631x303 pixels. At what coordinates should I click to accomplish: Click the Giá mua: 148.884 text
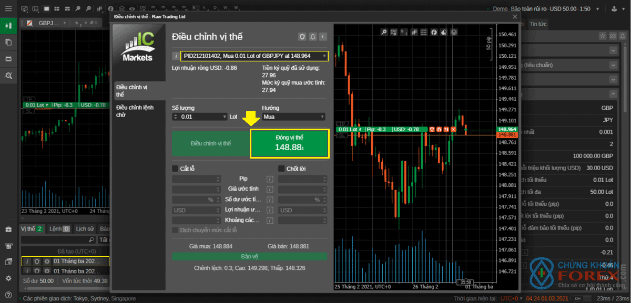(211, 246)
